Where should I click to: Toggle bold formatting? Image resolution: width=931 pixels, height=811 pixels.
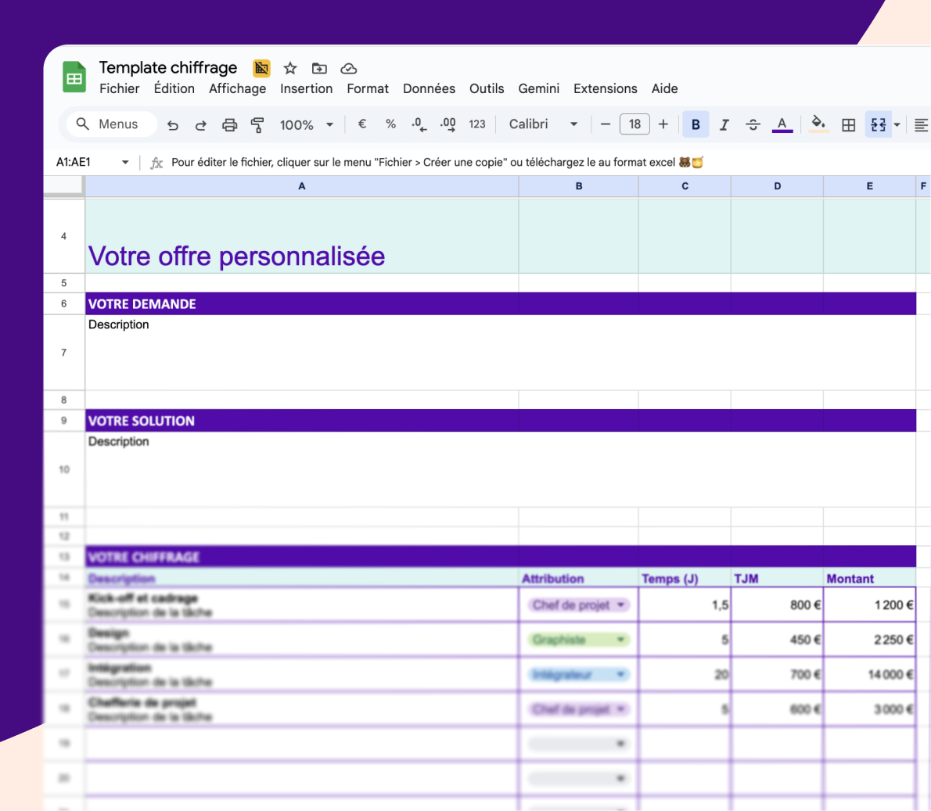(x=696, y=124)
